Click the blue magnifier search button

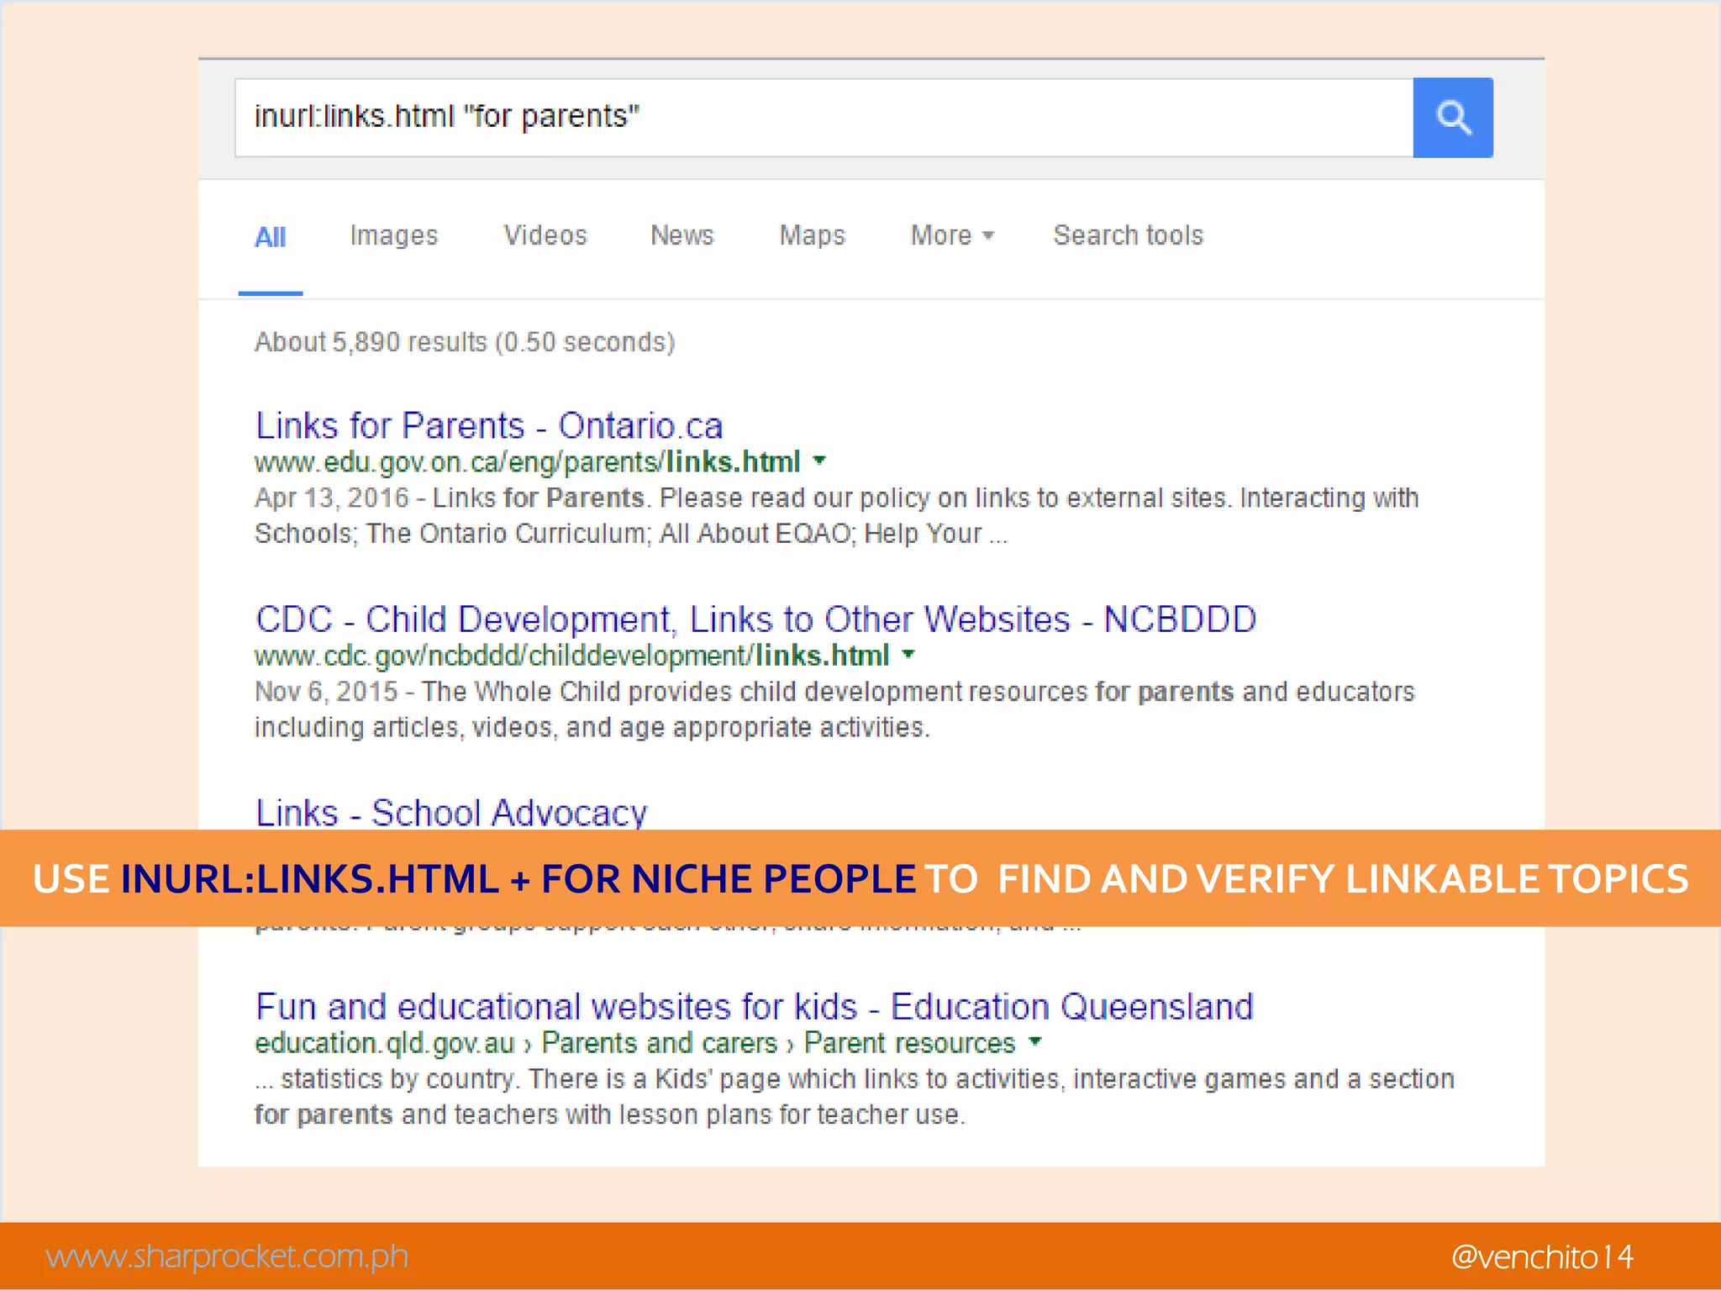pos(1452,118)
